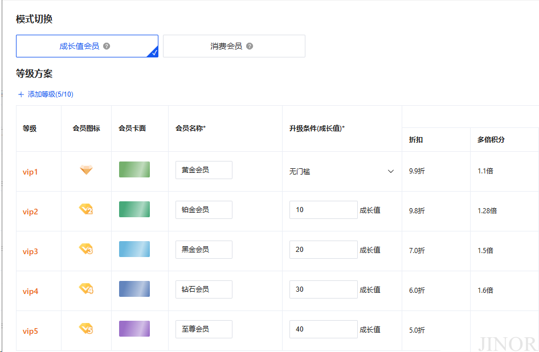The image size is (539, 352).
Task: Click the light blue vip3 card face swatch
Action: pyautogui.click(x=134, y=249)
